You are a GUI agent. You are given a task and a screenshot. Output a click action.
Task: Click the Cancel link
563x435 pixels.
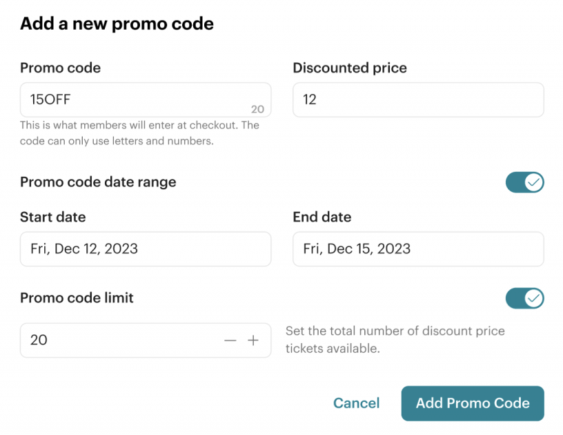(x=356, y=403)
